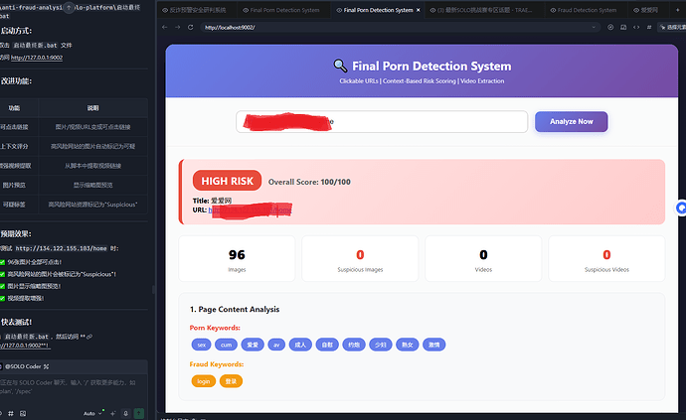Open the Auto model selector dropdown

[92, 413]
